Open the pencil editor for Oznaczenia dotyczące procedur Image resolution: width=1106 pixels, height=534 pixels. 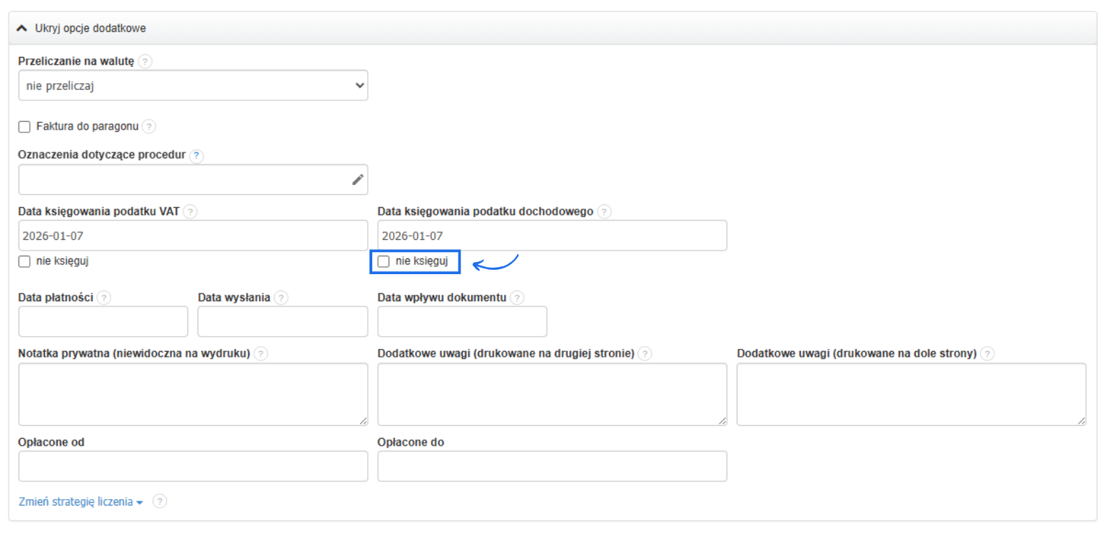point(357,179)
